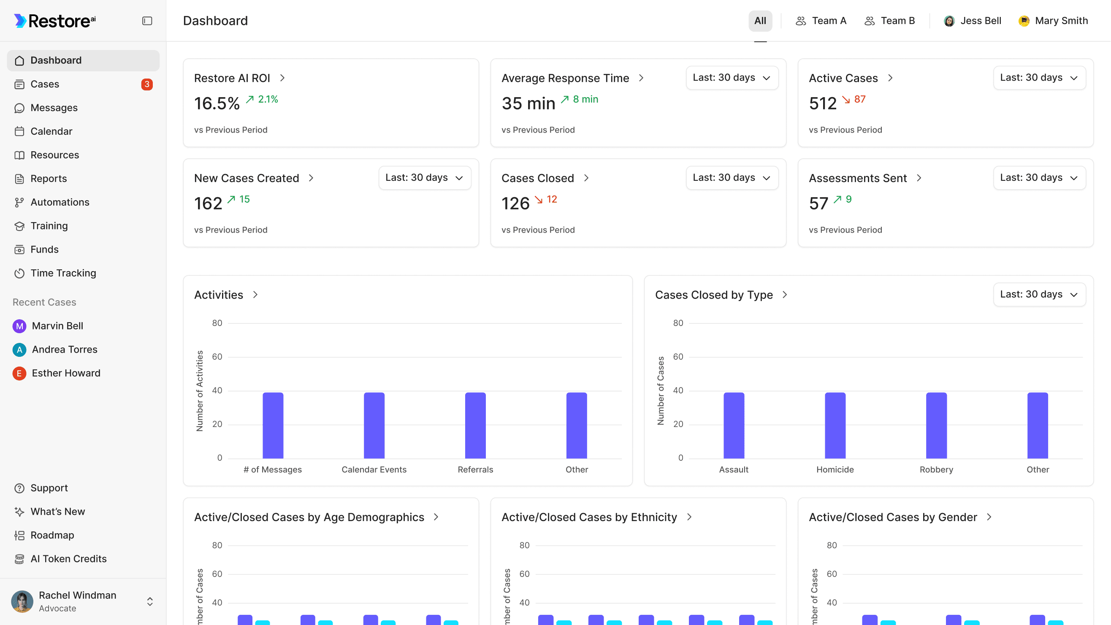Open Time Tracking clock icon
The width and height of the screenshot is (1111, 625).
19,273
